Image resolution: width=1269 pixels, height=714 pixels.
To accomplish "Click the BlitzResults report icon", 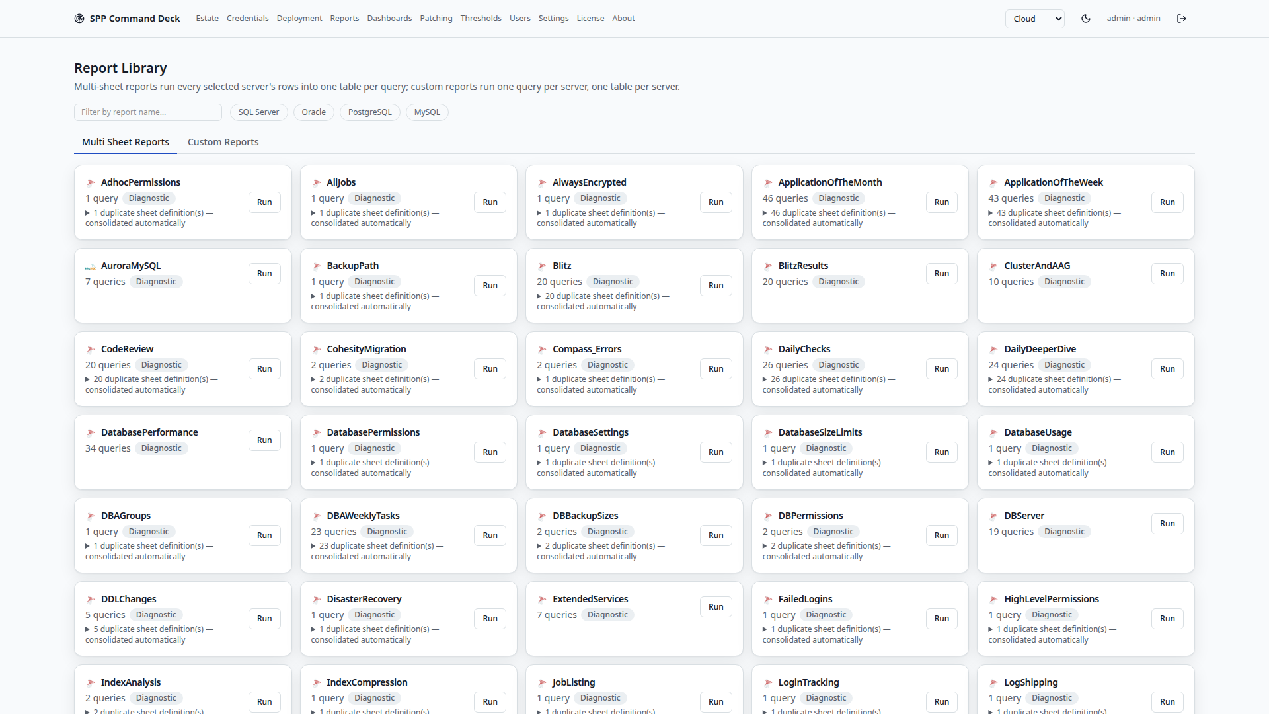I will coord(768,266).
